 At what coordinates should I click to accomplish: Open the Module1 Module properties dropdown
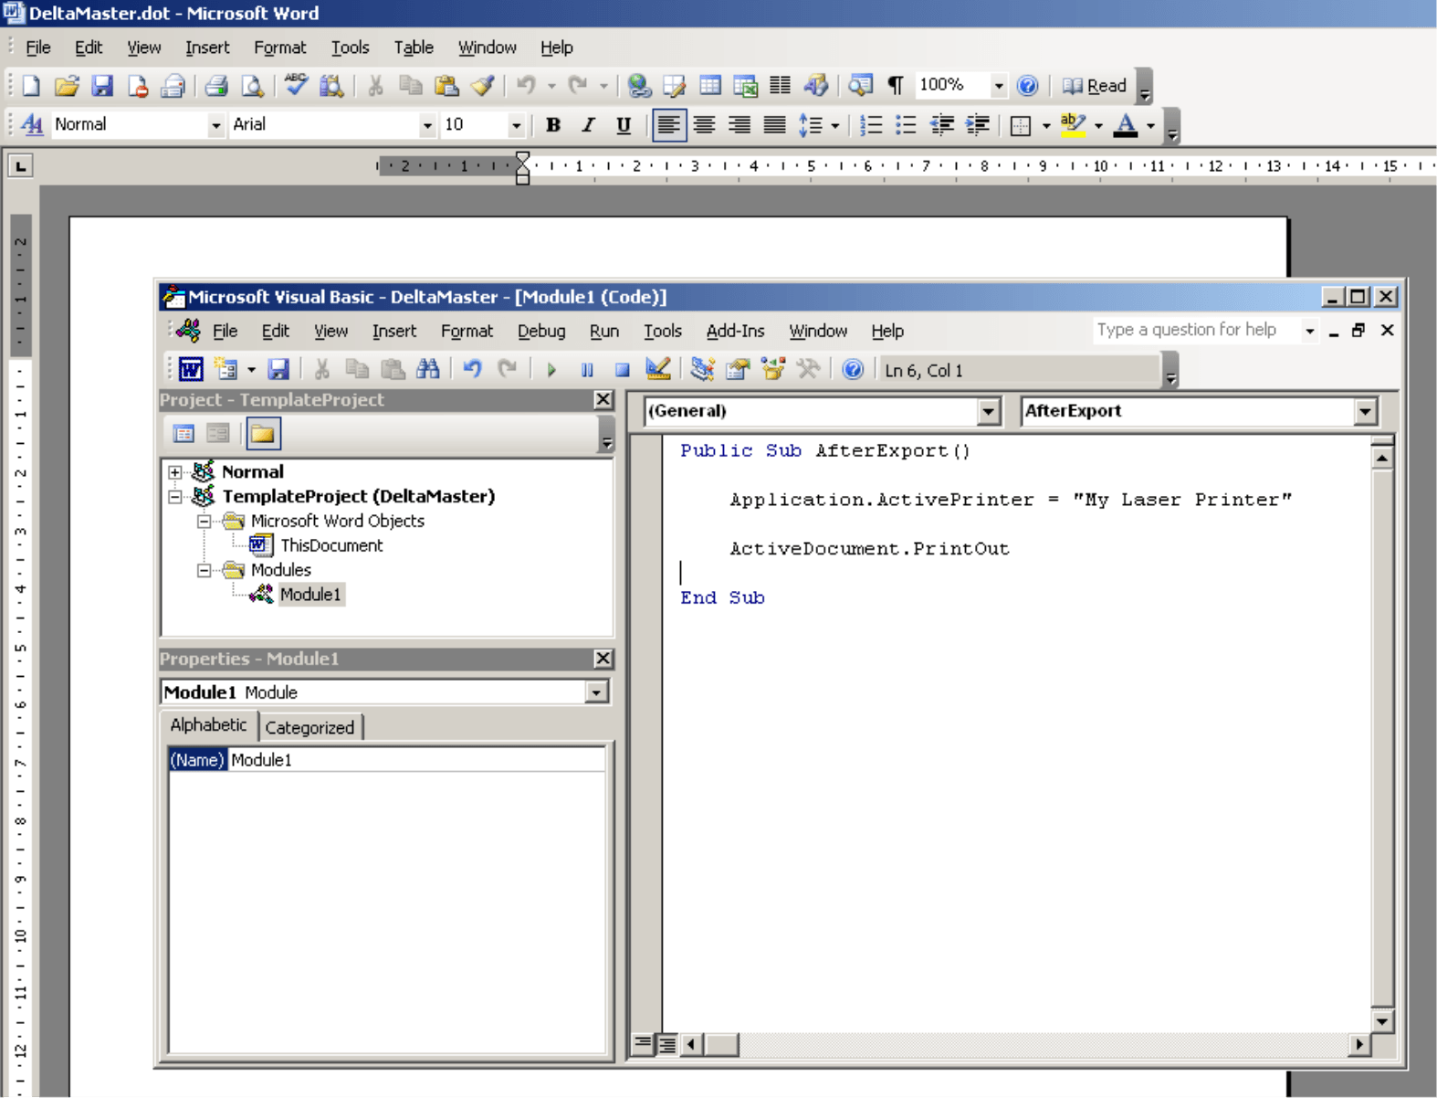596,692
